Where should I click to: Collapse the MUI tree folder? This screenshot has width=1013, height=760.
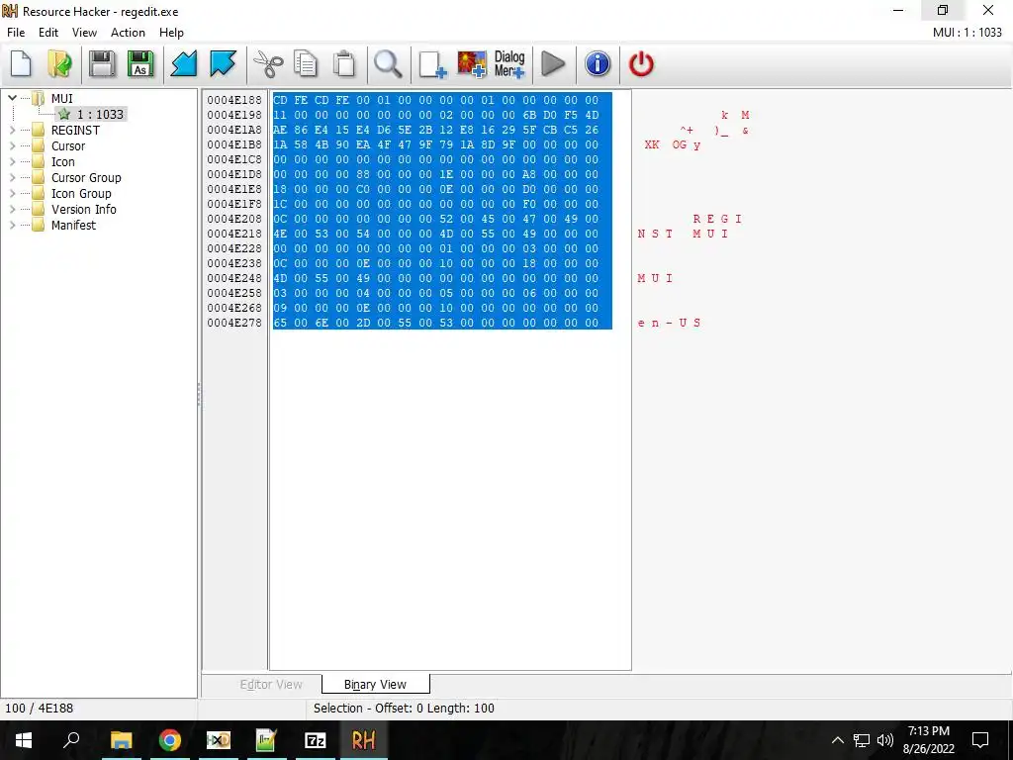(x=12, y=98)
